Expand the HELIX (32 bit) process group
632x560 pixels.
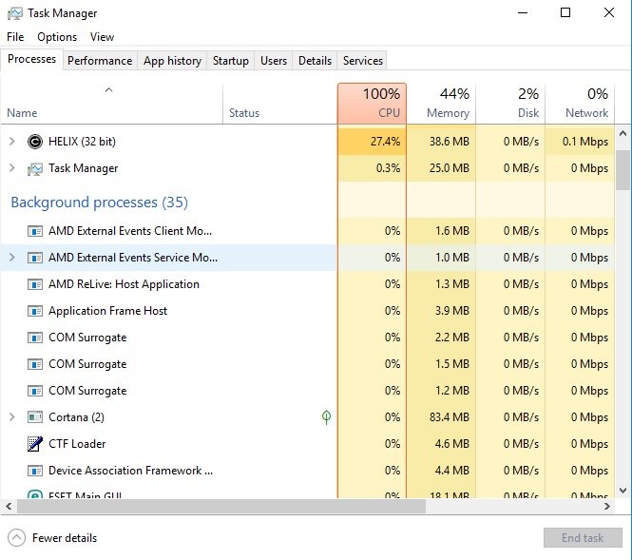[x=11, y=142]
